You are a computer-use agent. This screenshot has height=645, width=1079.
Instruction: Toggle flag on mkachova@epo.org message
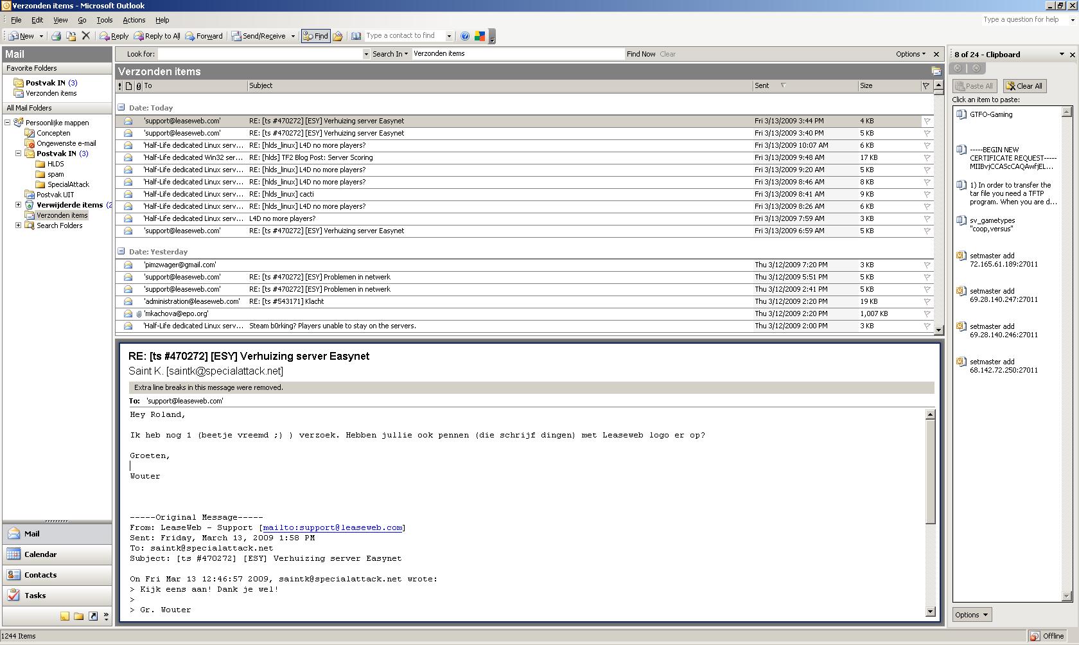tap(927, 314)
